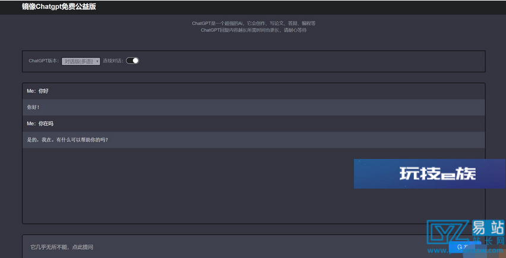Viewport: 506px width, 258px height.
Task: Open the ChatGPT版本 dropdown
Action: 81,61
